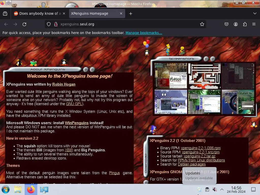Click the penguin reading a green book
The image size is (260, 195).
tap(34, 62)
